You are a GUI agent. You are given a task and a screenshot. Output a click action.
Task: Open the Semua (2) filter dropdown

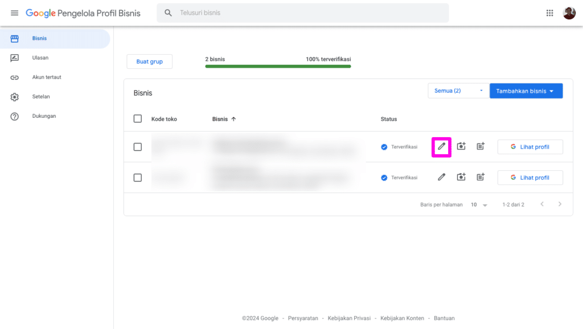tap(458, 91)
